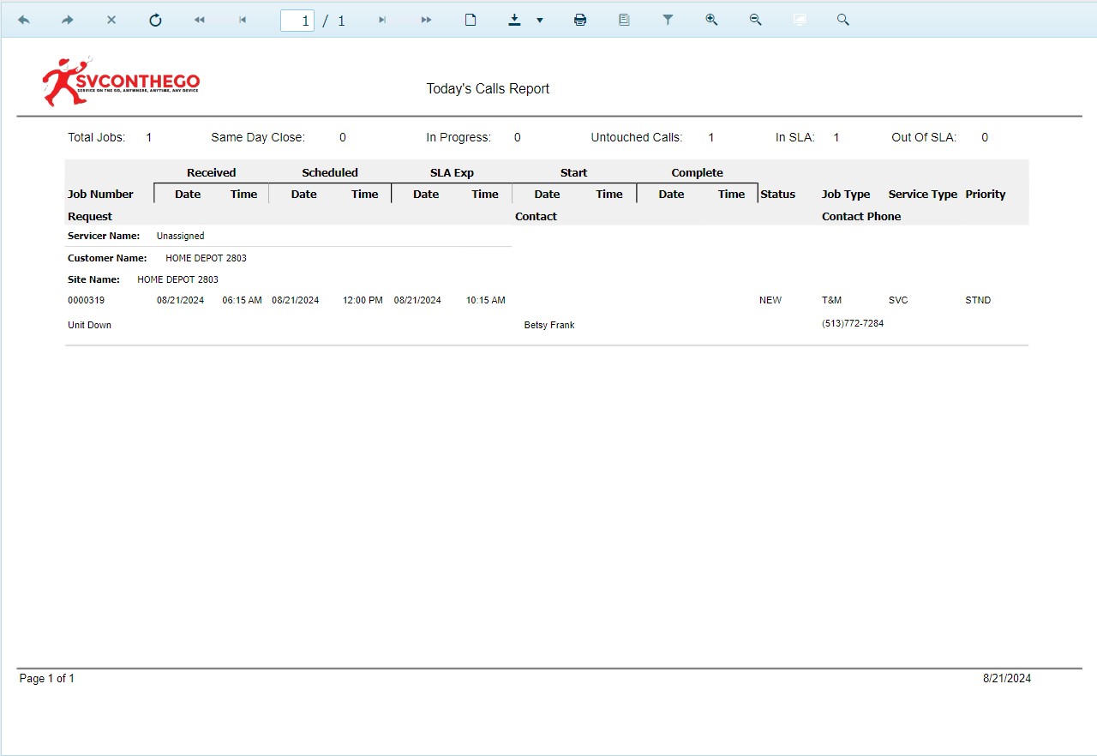Click the navigate back arrow icon
The width and height of the screenshot is (1097, 756).
click(24, 20)
